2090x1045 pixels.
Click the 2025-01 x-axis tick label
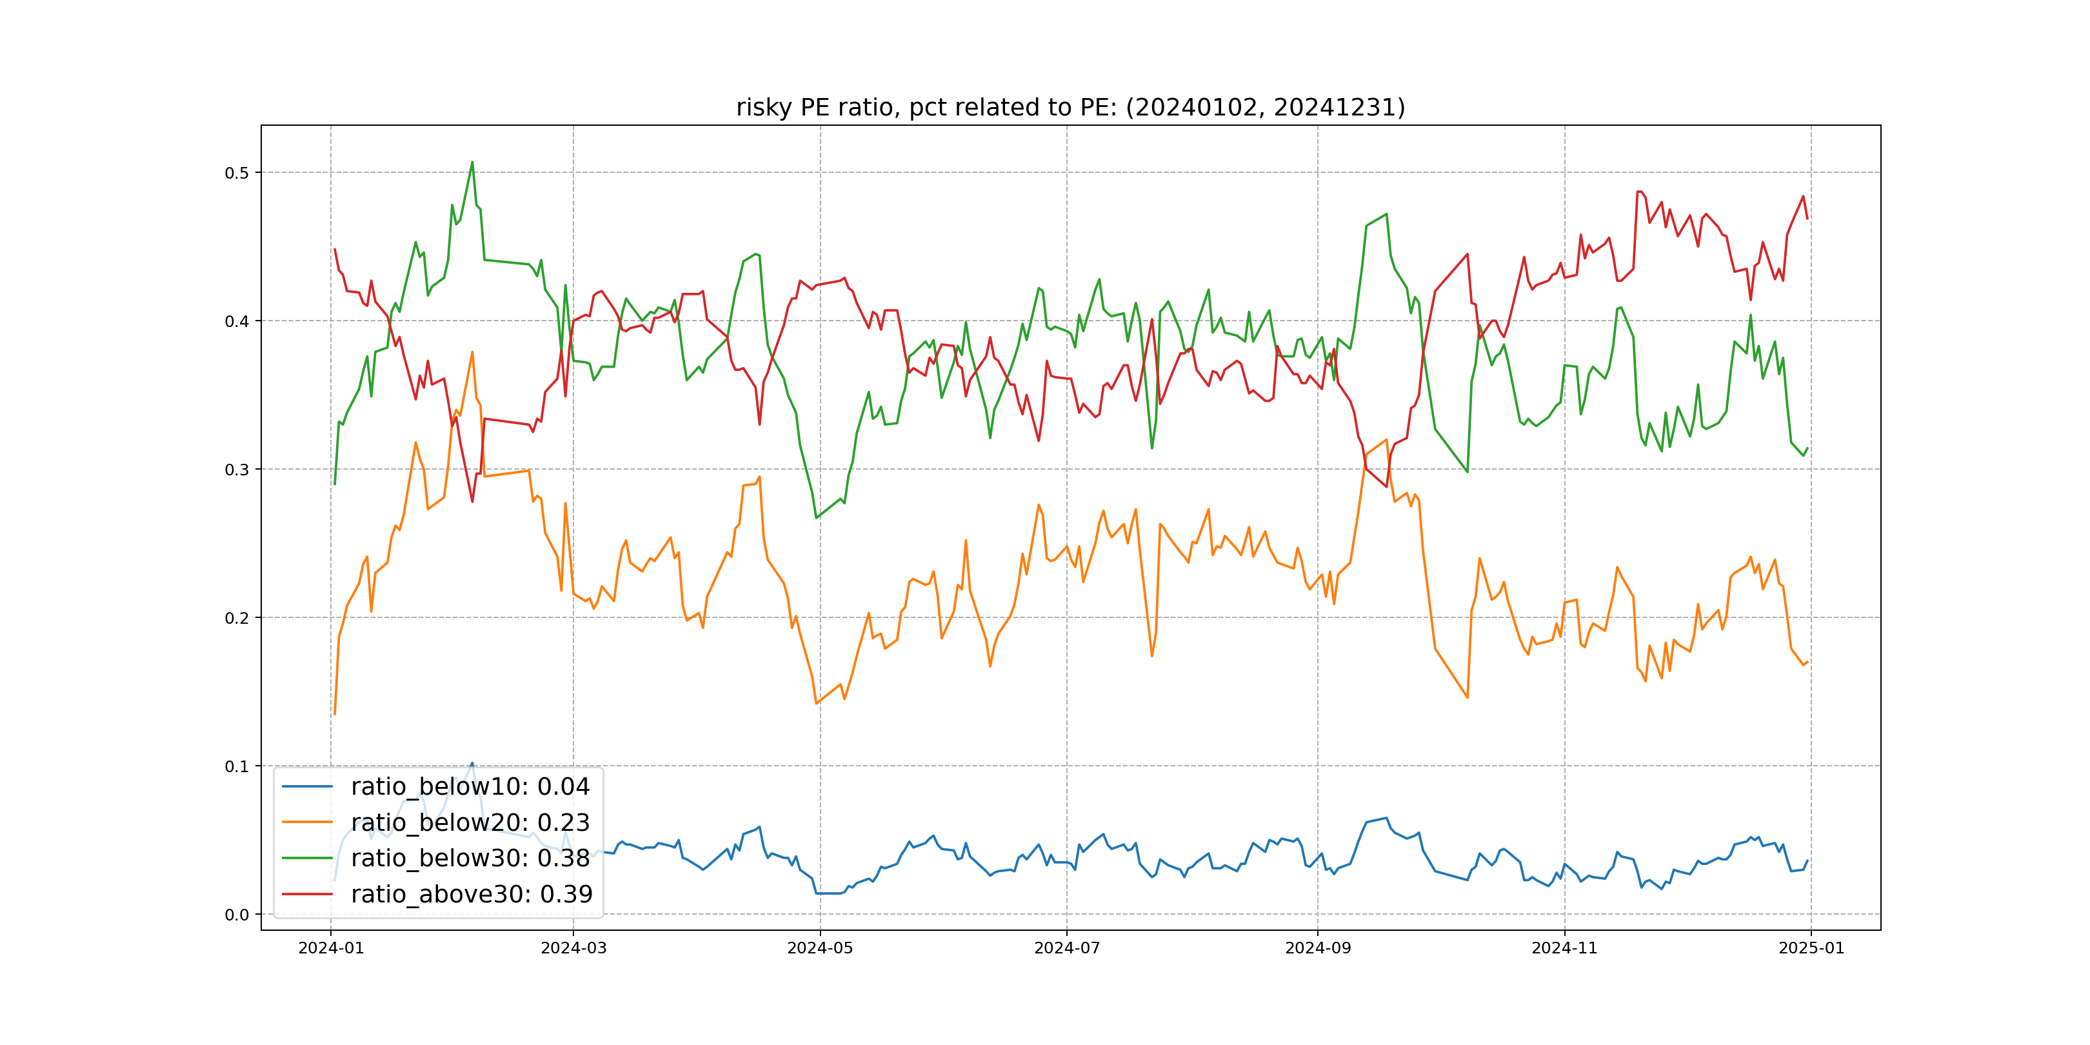coord(1811,948)
